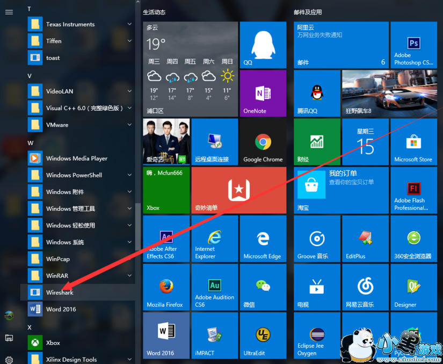Launch the Adobe Audition CS6 tile
Image resolution: width=443 pixels, height=364 pixels.
tap(214, 288)
